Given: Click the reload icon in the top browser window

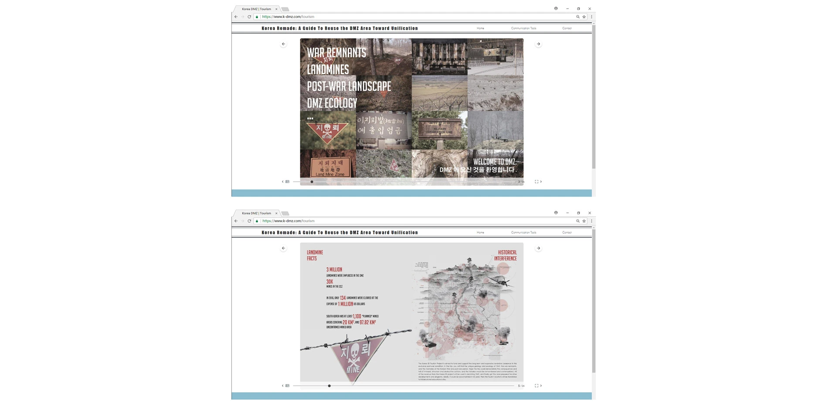Looking at the screenshot, I should coord(249,17).
